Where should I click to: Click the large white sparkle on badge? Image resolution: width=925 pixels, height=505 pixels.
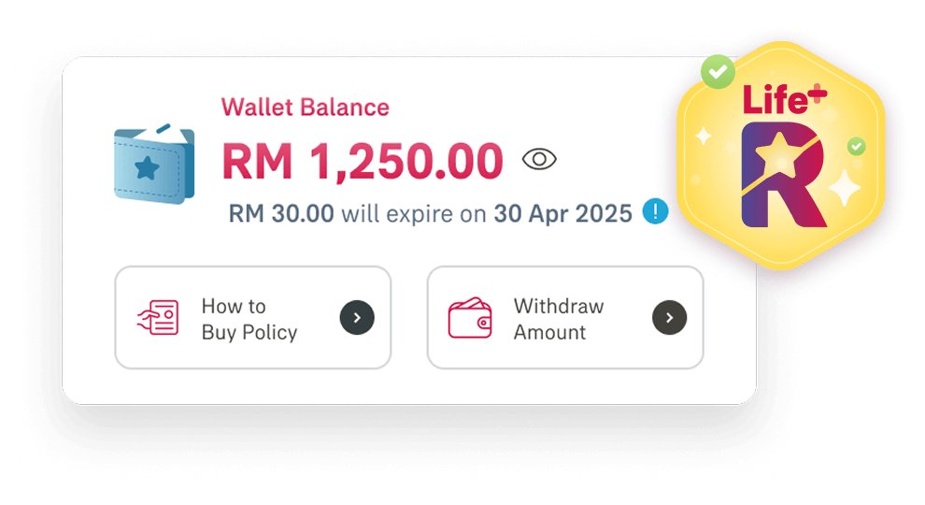pos(846,190)
